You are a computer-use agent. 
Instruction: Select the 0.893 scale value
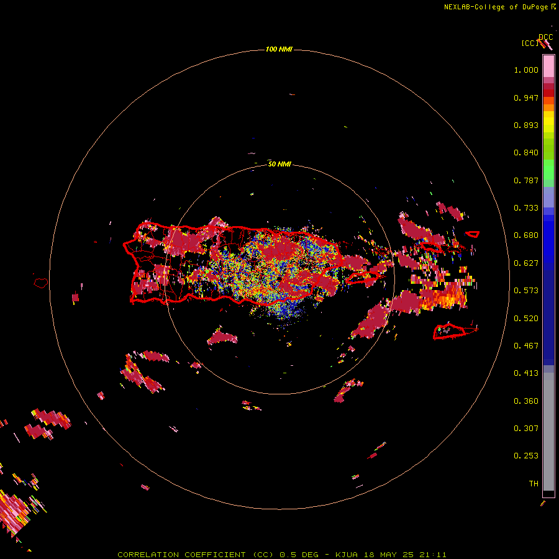(x=526, y=125)
